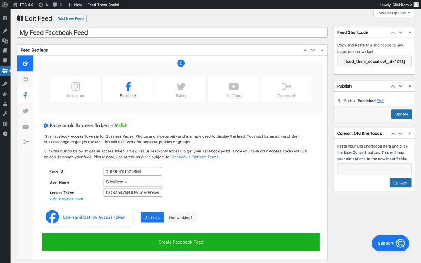The width and height of the screenshot is (421, 263).
Task: Select the Twitter feed type card
Action: tap(181, 89)
